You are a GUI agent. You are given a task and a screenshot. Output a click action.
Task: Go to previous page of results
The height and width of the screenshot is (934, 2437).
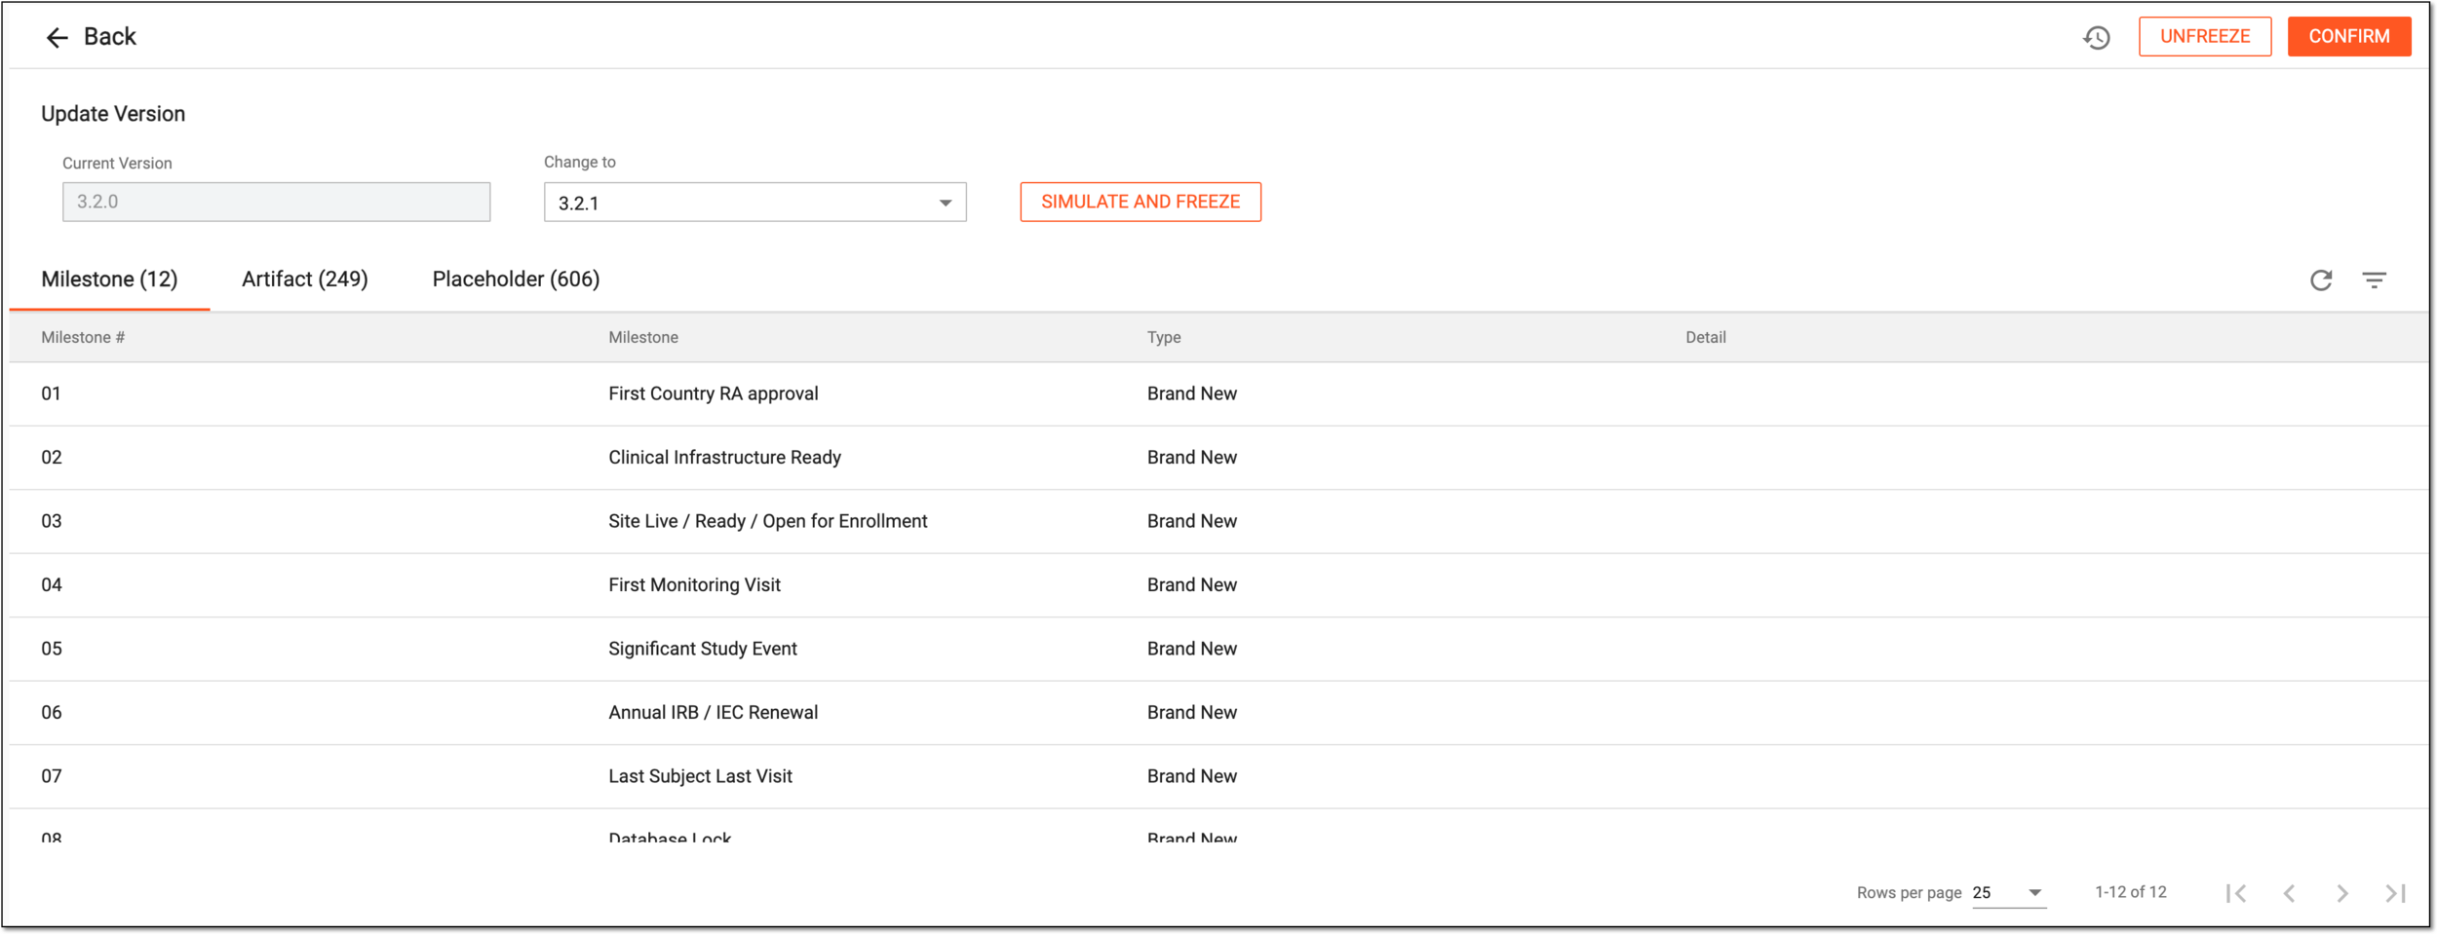tap(2289, 893)
